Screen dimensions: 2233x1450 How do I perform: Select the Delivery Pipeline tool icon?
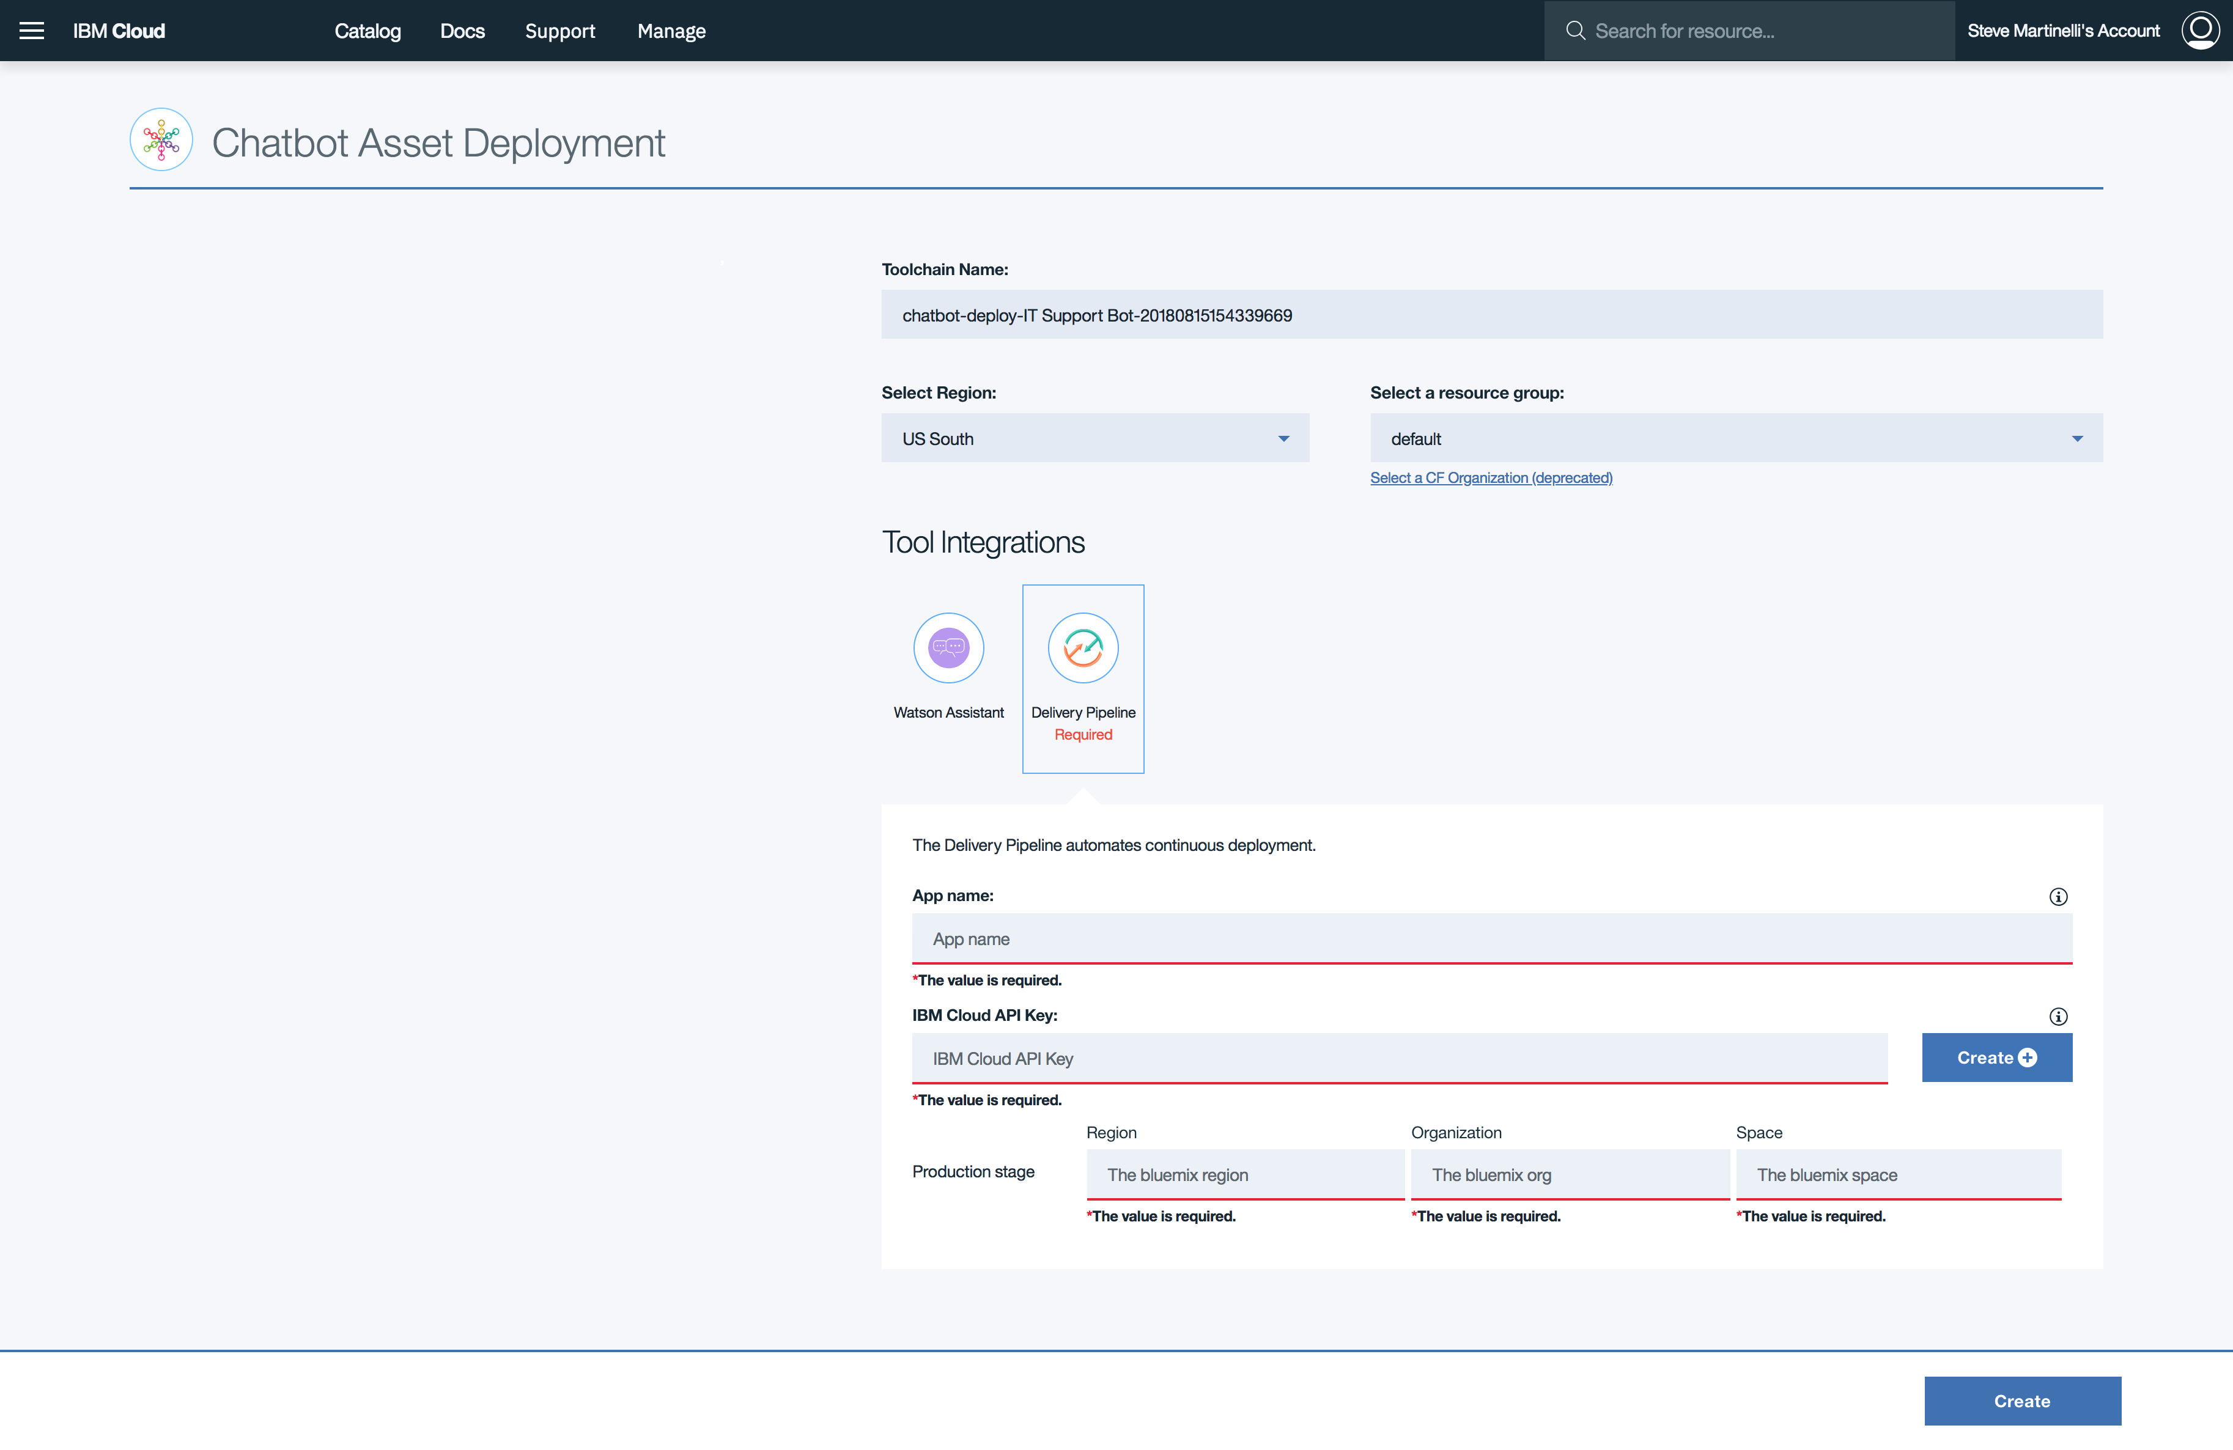1083,648
